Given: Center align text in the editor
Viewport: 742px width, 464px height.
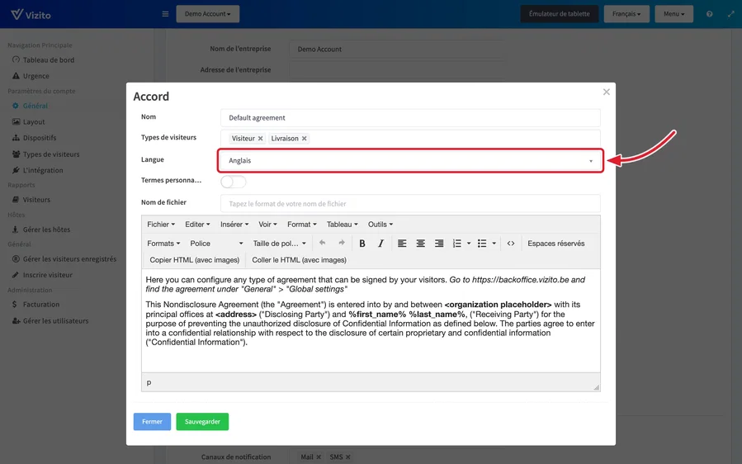Looking at the screenshot, I should click(420, 244).
